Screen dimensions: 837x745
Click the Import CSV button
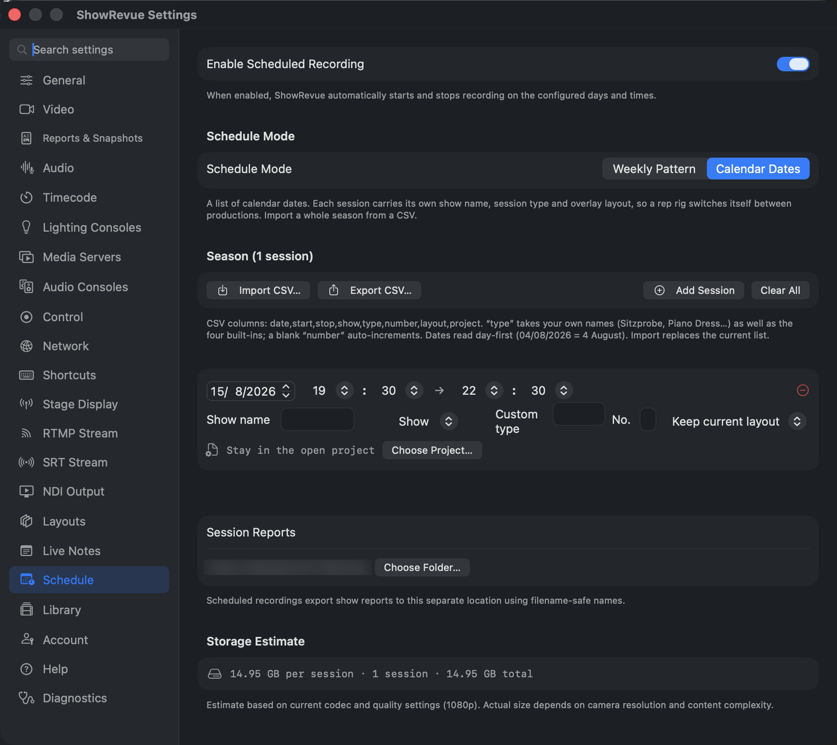pyautogui.click(x=258, y=290)
